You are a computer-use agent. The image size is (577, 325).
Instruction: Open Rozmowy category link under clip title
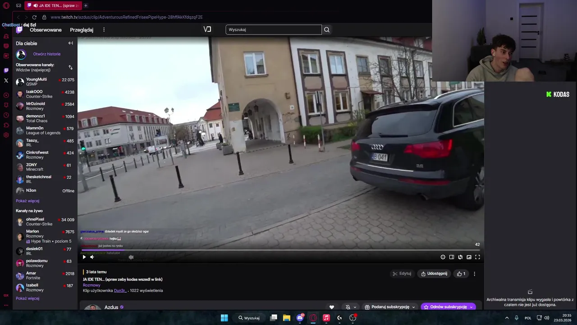click(x=92, y=285)
